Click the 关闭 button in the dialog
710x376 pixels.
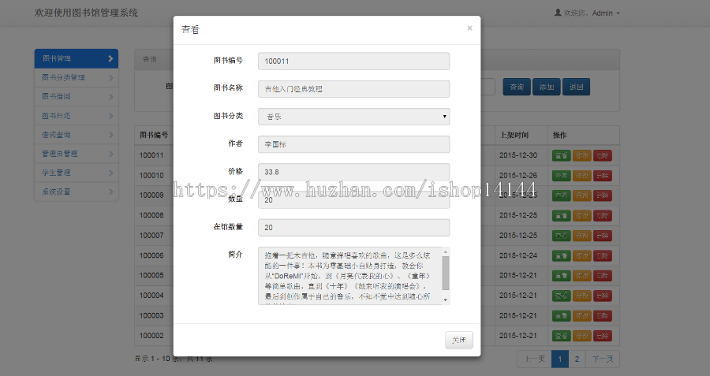click(x=459, y=340)
